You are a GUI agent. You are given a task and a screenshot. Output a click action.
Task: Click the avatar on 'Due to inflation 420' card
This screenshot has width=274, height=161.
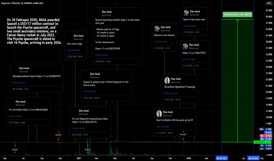click(x=159, y=114)
